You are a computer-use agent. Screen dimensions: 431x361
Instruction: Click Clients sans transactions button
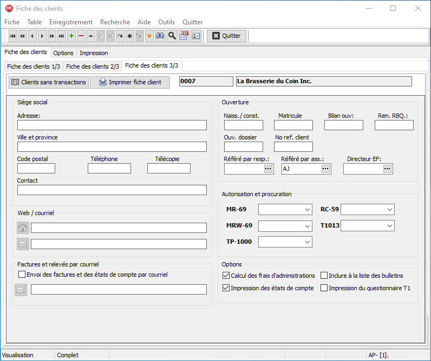tap(49, 82)
